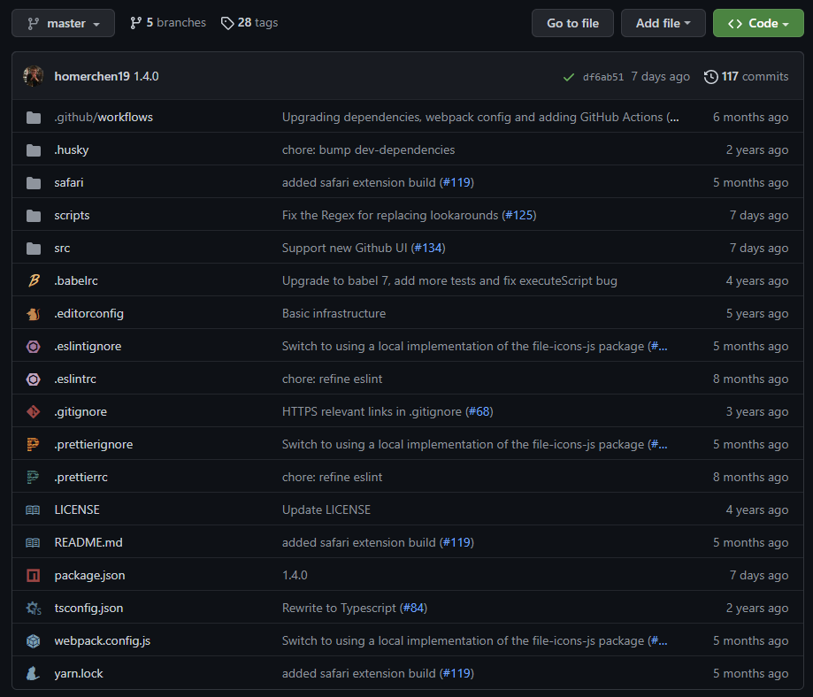Open the .github/workflows folder
This screenshot has width=813, height=697.
click(x=104, y=118)
